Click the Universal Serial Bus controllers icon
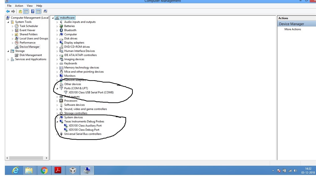The image size is (316, 177). click(x=61, y=134)
